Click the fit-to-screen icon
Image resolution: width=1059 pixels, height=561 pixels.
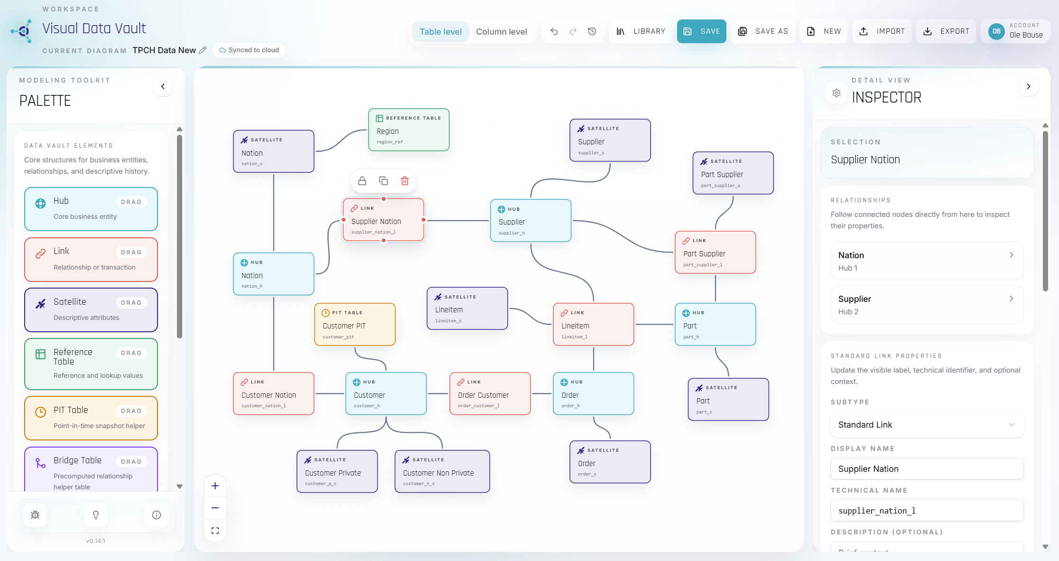(215, 531)
